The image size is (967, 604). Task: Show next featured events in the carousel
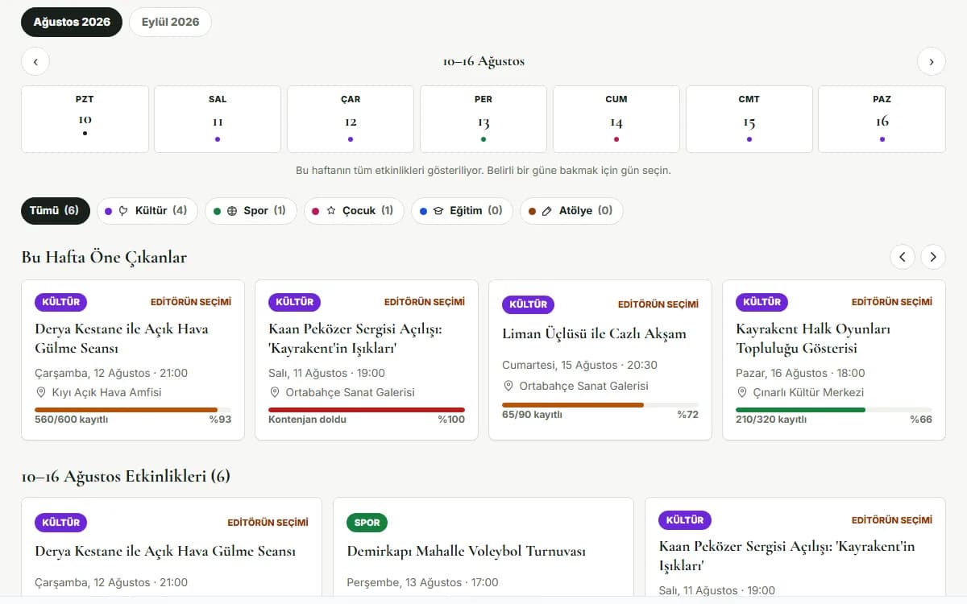933,257
